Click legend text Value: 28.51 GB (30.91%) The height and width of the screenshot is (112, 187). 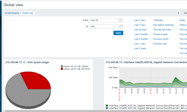pyautogui.click(x=77, y=69)
